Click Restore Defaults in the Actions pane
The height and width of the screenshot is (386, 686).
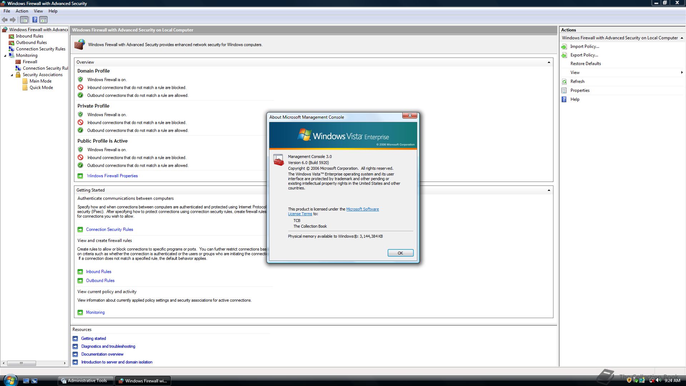pyautogui.click(x=585, y=64)
